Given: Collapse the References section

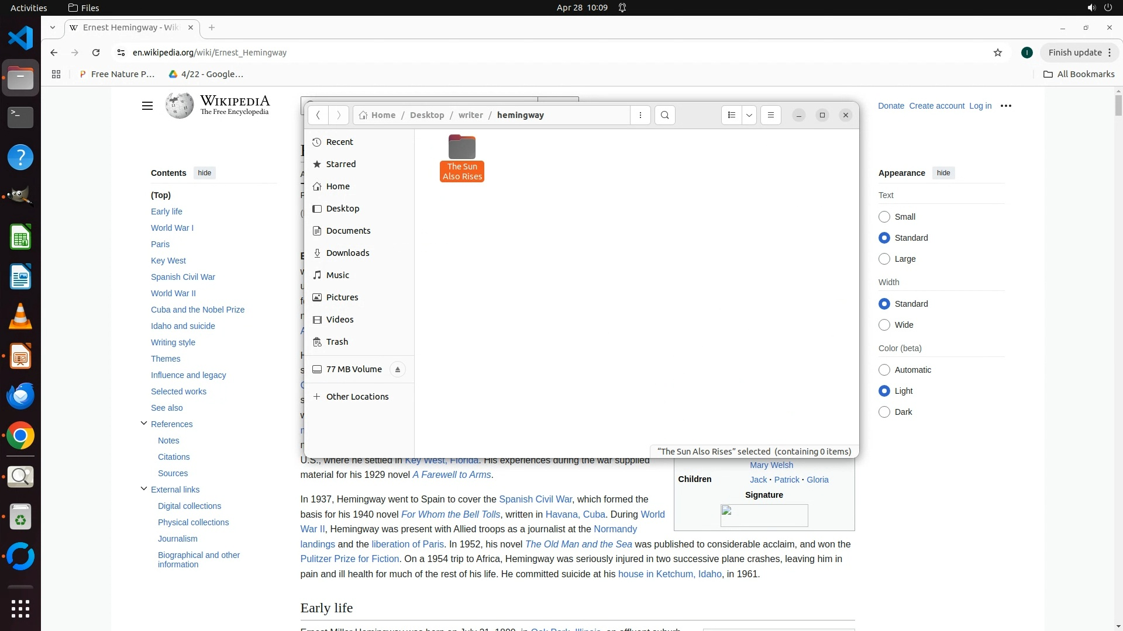Looking at the screenshot, I should pos(144,424).
